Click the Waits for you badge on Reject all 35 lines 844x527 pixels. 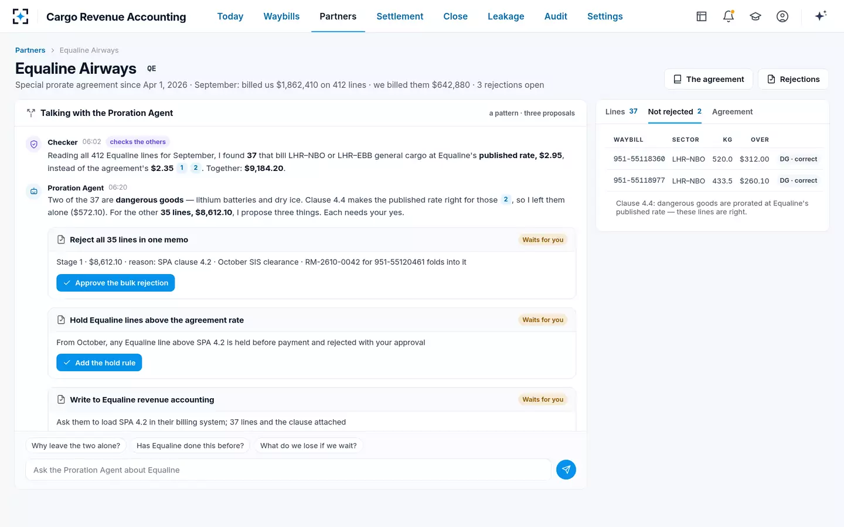click(543, 239)
